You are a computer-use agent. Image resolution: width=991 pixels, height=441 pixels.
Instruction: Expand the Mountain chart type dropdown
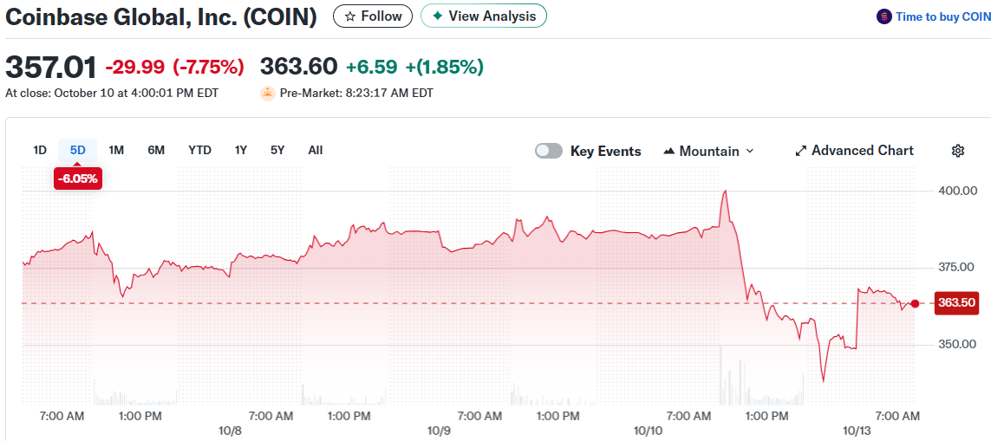[x=750, y=151]
